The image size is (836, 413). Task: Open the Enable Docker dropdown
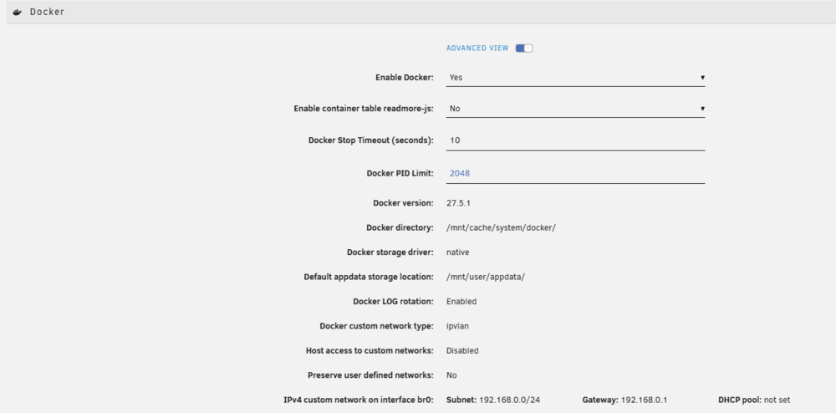click(575, 78)
